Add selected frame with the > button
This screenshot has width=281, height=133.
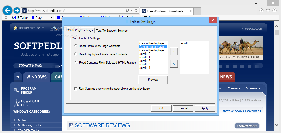174,51
